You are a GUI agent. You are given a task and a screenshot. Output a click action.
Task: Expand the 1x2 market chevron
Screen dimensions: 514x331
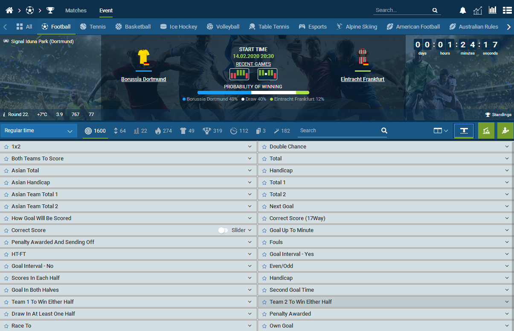click(x=250, y=147)
